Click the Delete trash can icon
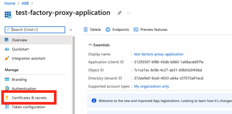 (x=86, y=30)
